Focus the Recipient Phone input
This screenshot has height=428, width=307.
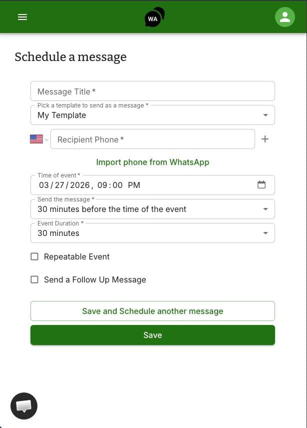(153, 139)
